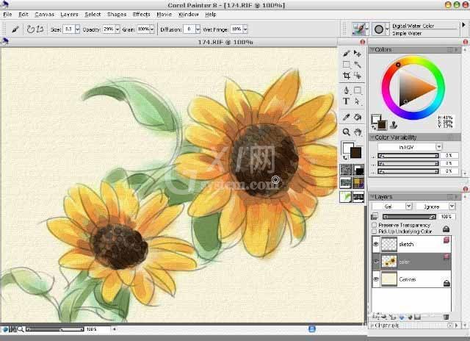The width and height of the screenshot is (470, 341).
Task: Collapse the Color Variability panel
Action: pos(372,137)
